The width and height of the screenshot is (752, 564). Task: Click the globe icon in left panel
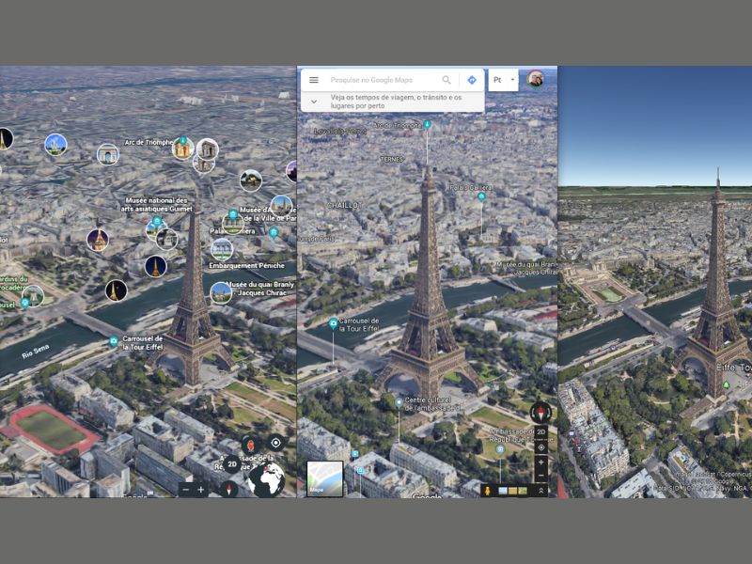267,479
